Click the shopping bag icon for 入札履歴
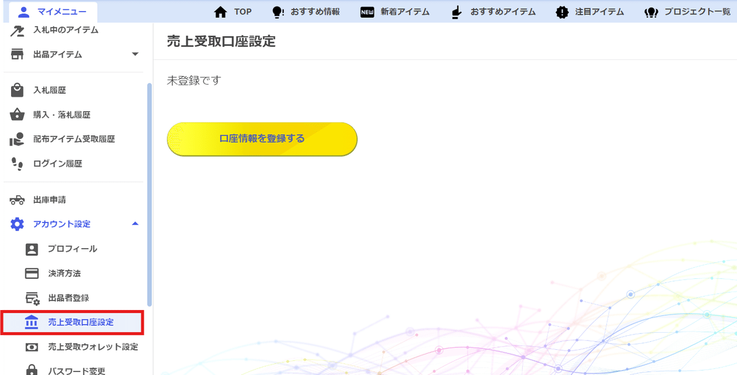 click(x=17, y=91)
